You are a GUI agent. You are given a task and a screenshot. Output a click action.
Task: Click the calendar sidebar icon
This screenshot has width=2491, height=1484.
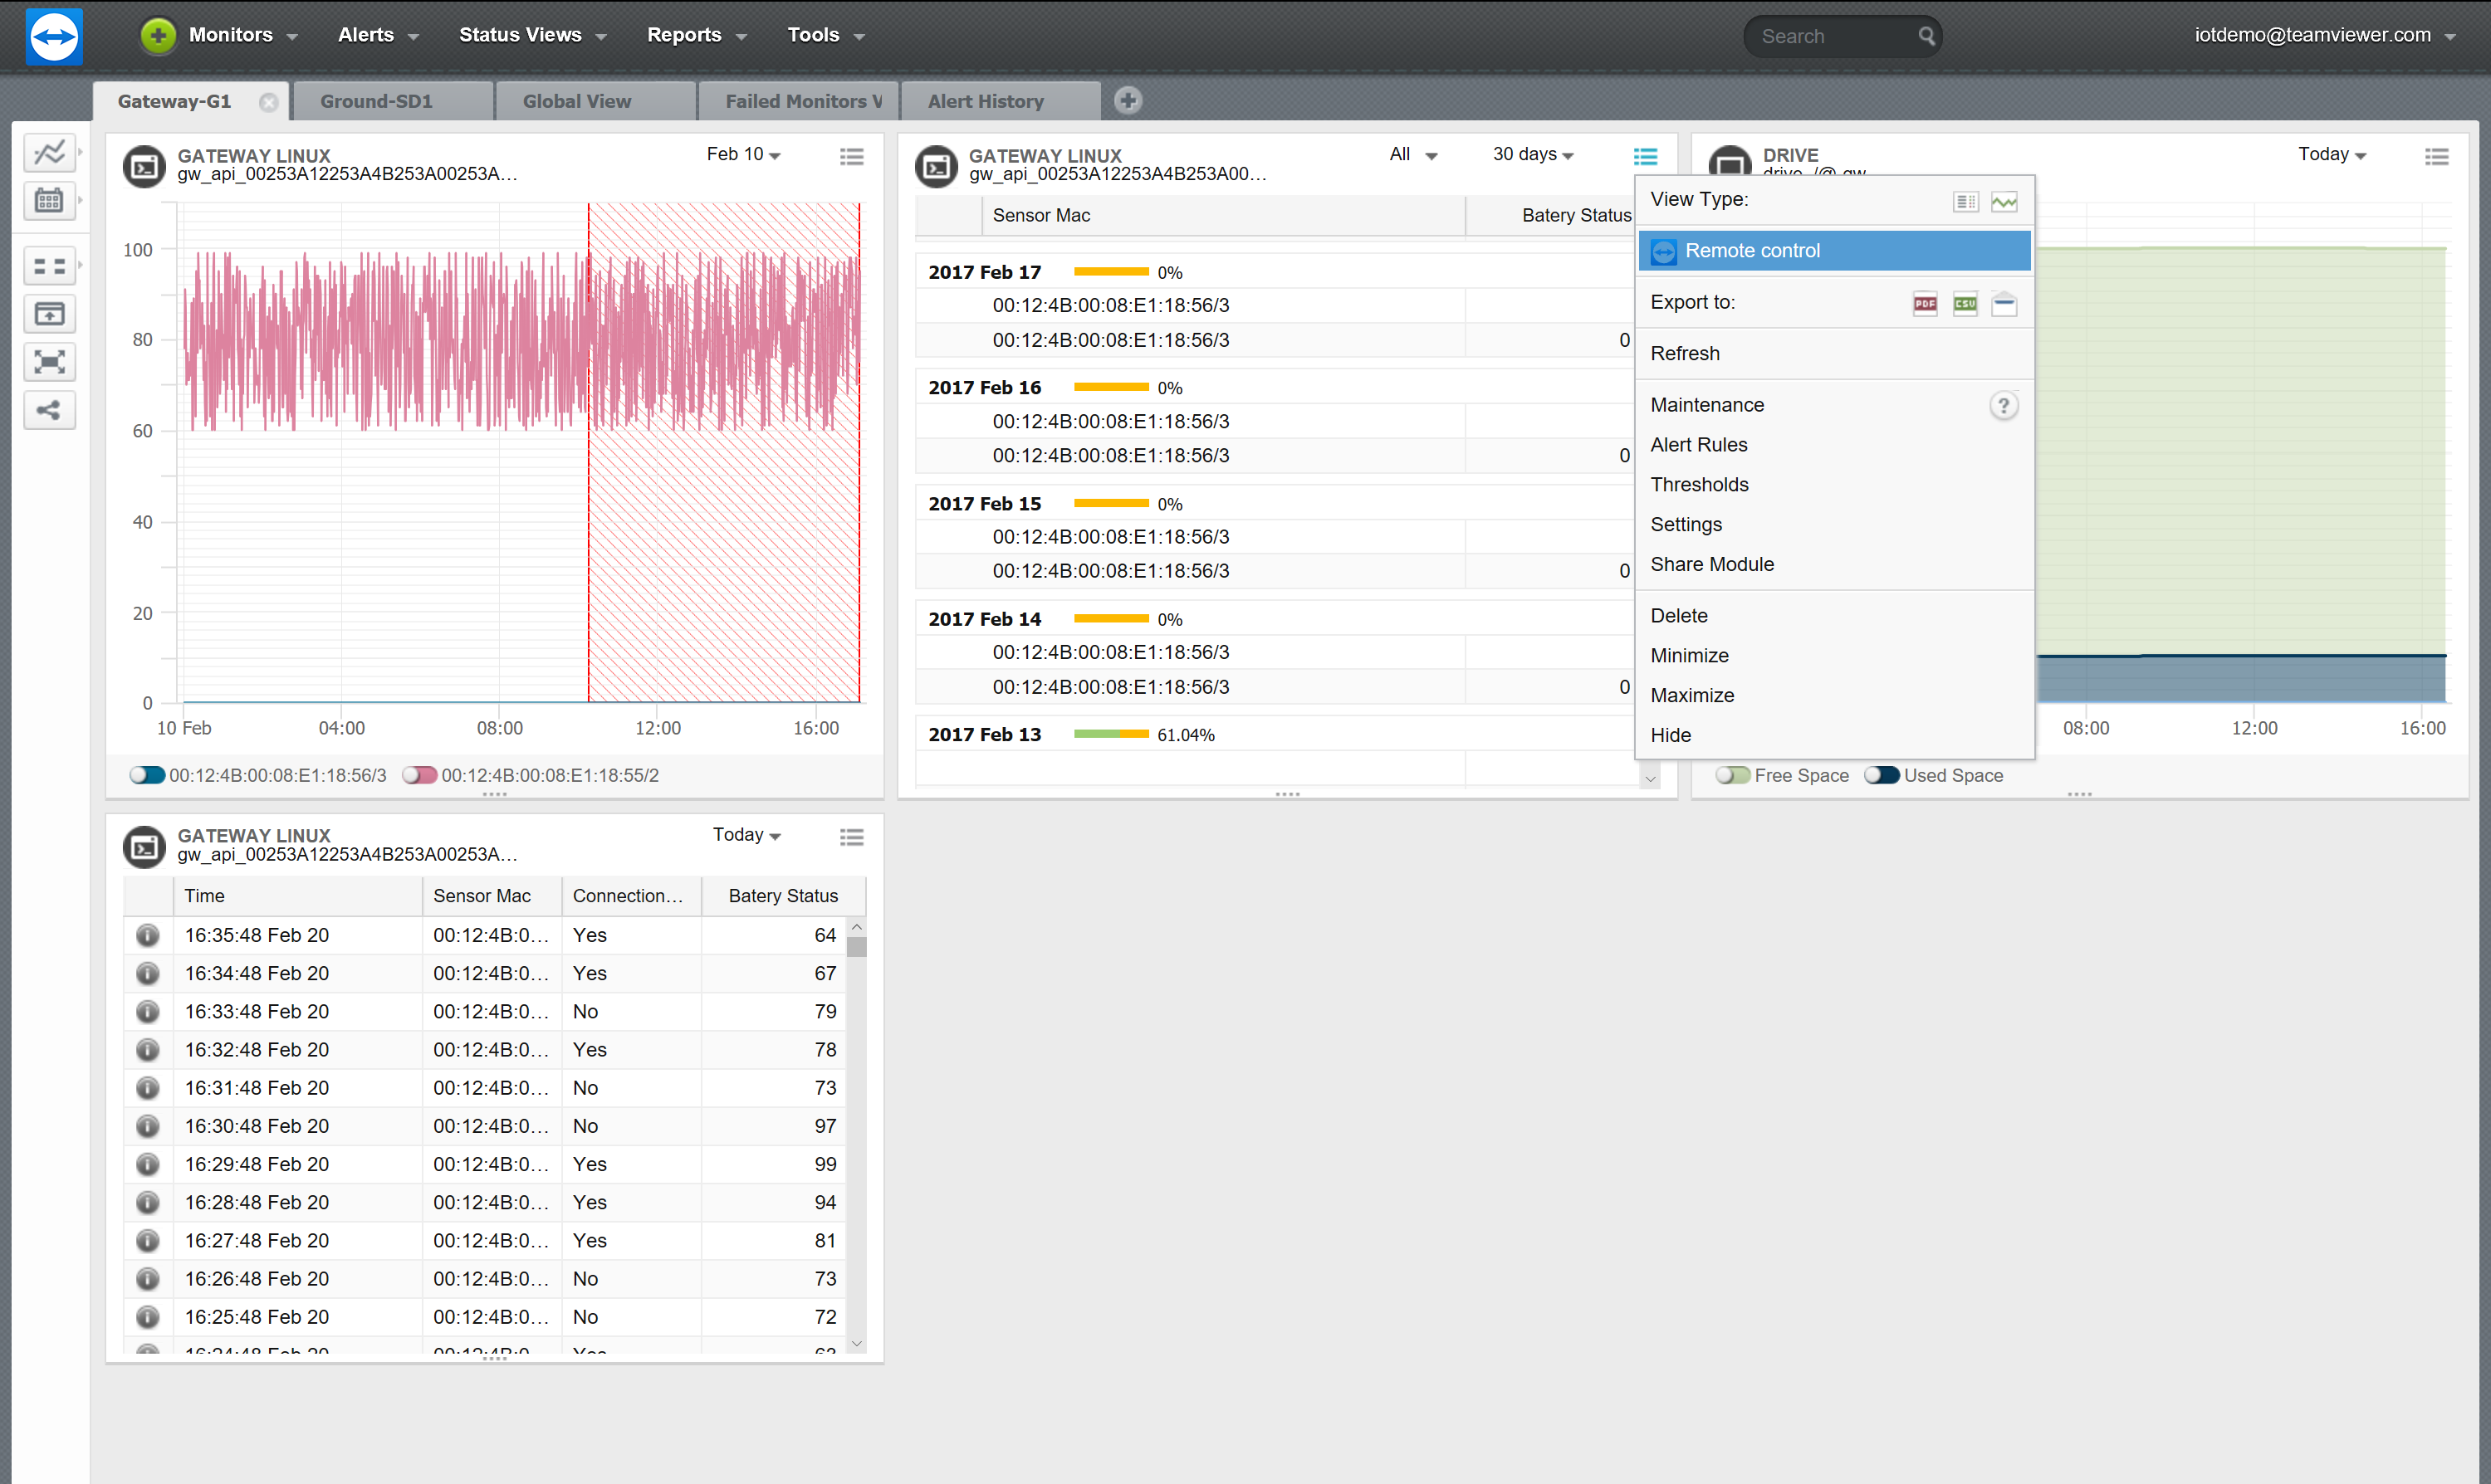click(49, 201)
